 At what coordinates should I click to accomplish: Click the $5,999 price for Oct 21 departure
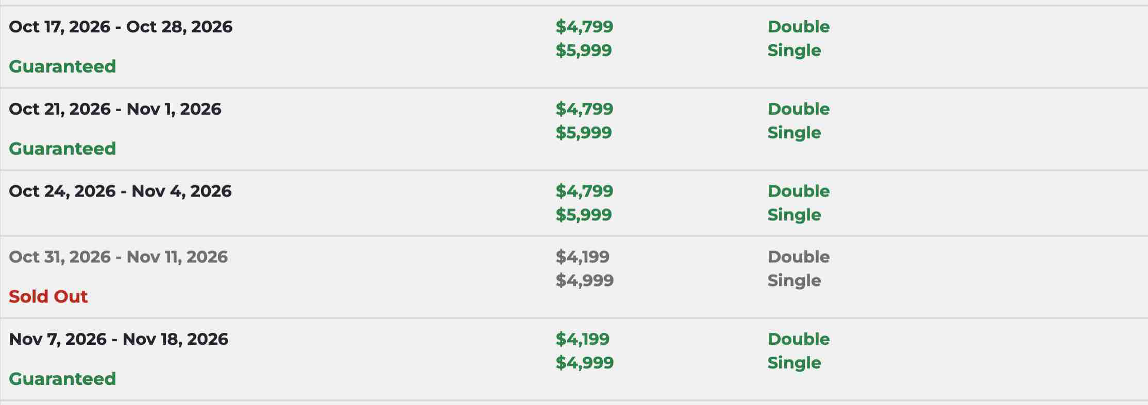tap(584, 133)
